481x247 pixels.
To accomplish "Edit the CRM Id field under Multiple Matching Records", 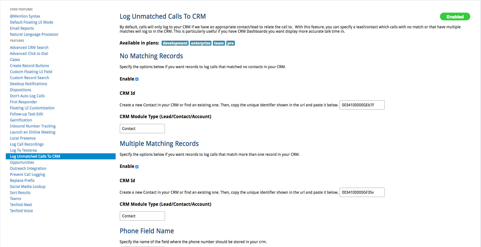I will pyautogui.click(x=362, y=192).
